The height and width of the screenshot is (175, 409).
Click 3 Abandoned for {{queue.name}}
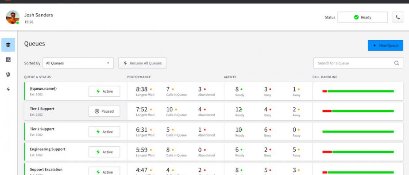200,89
